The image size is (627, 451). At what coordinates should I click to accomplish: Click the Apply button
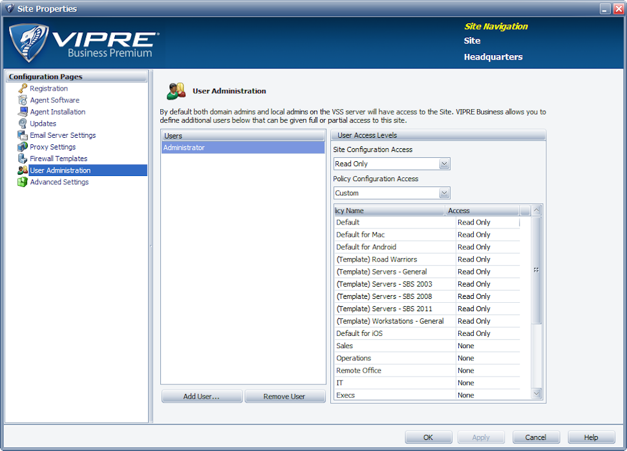[x=481, y=437]
